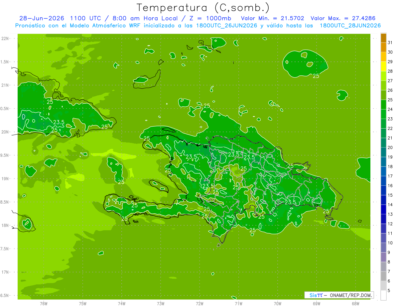
Task: Click the "1100 UTC" time text
Action: pos(86,18)
